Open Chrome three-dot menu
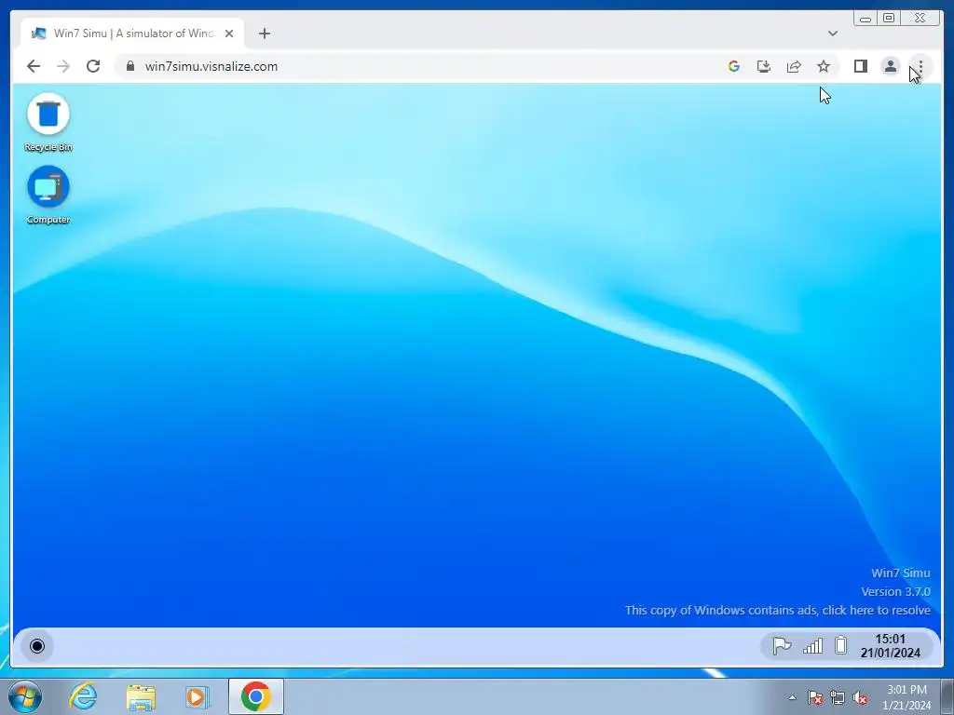Viewport: 954px width, 715px height. [920, 66]
